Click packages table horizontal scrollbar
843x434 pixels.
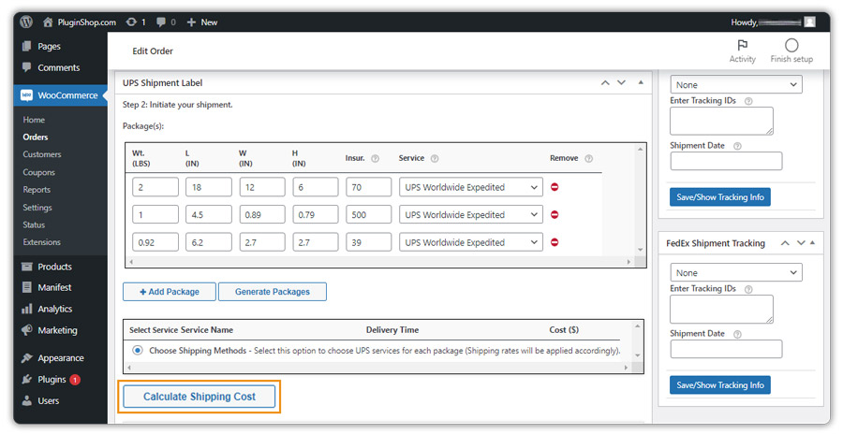coord(379,262)
